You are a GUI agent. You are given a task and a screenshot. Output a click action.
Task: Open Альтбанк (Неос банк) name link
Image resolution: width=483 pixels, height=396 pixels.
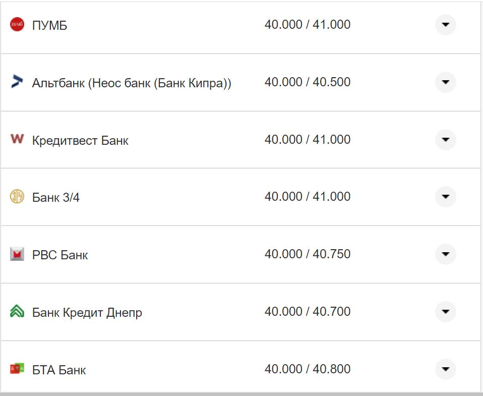point(132,83)
